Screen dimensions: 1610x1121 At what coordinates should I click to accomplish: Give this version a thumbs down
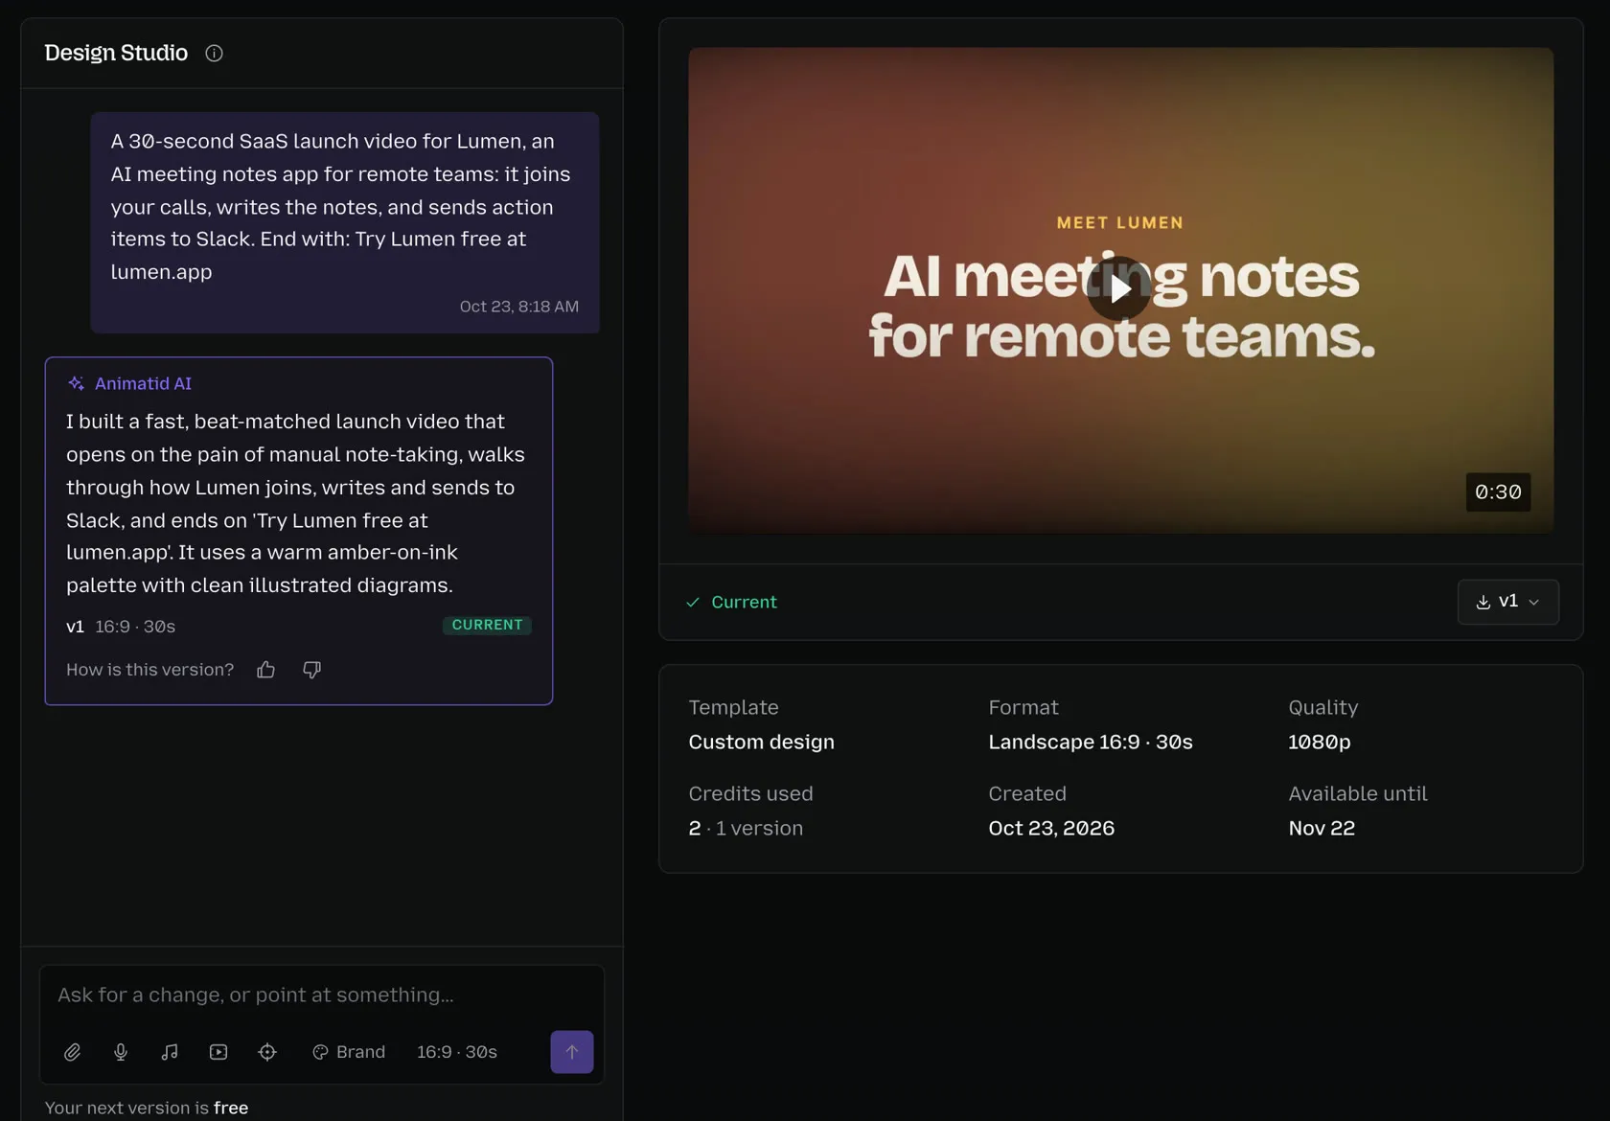pos(311,670)
